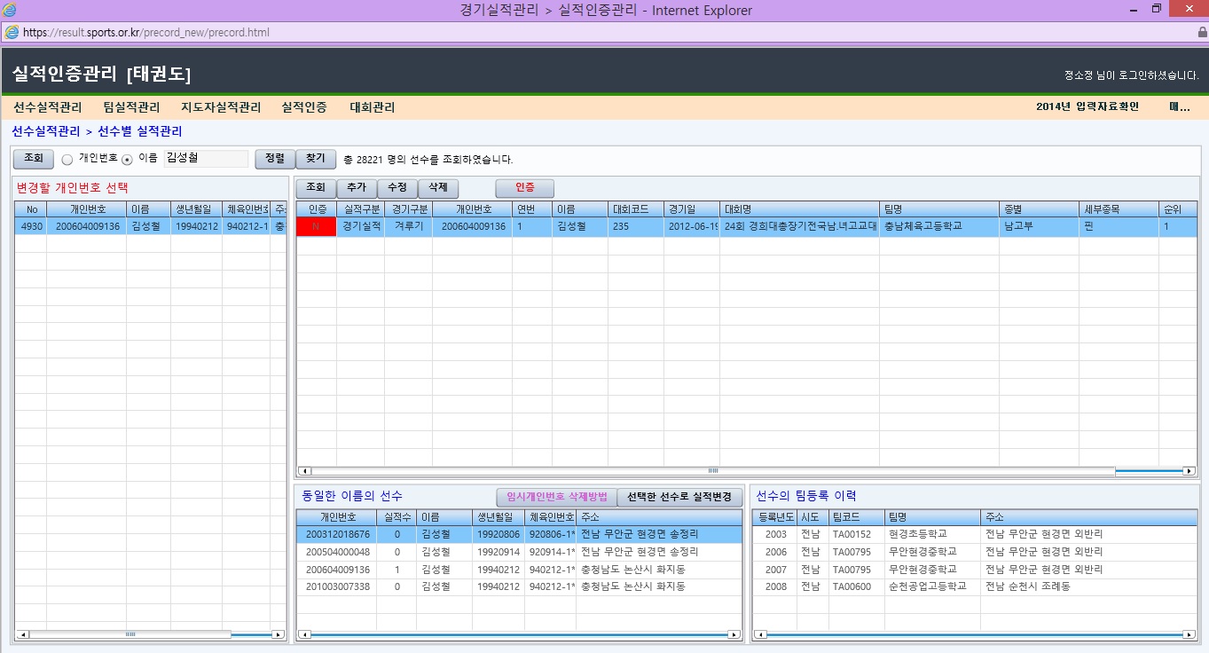Click the 정렬 button
1209x653 pixels.
[x=275, y=158]
